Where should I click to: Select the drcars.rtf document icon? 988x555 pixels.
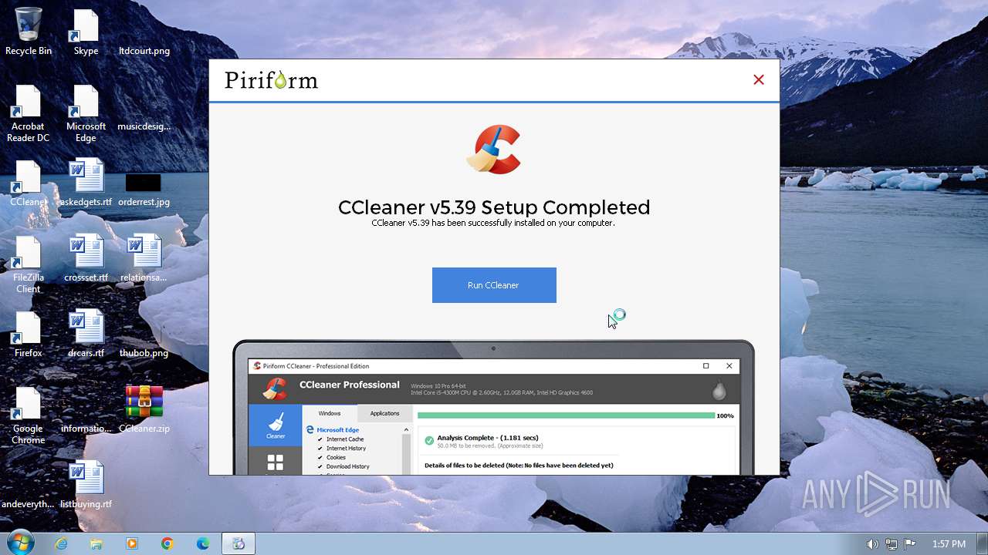(x=86, y=334)
